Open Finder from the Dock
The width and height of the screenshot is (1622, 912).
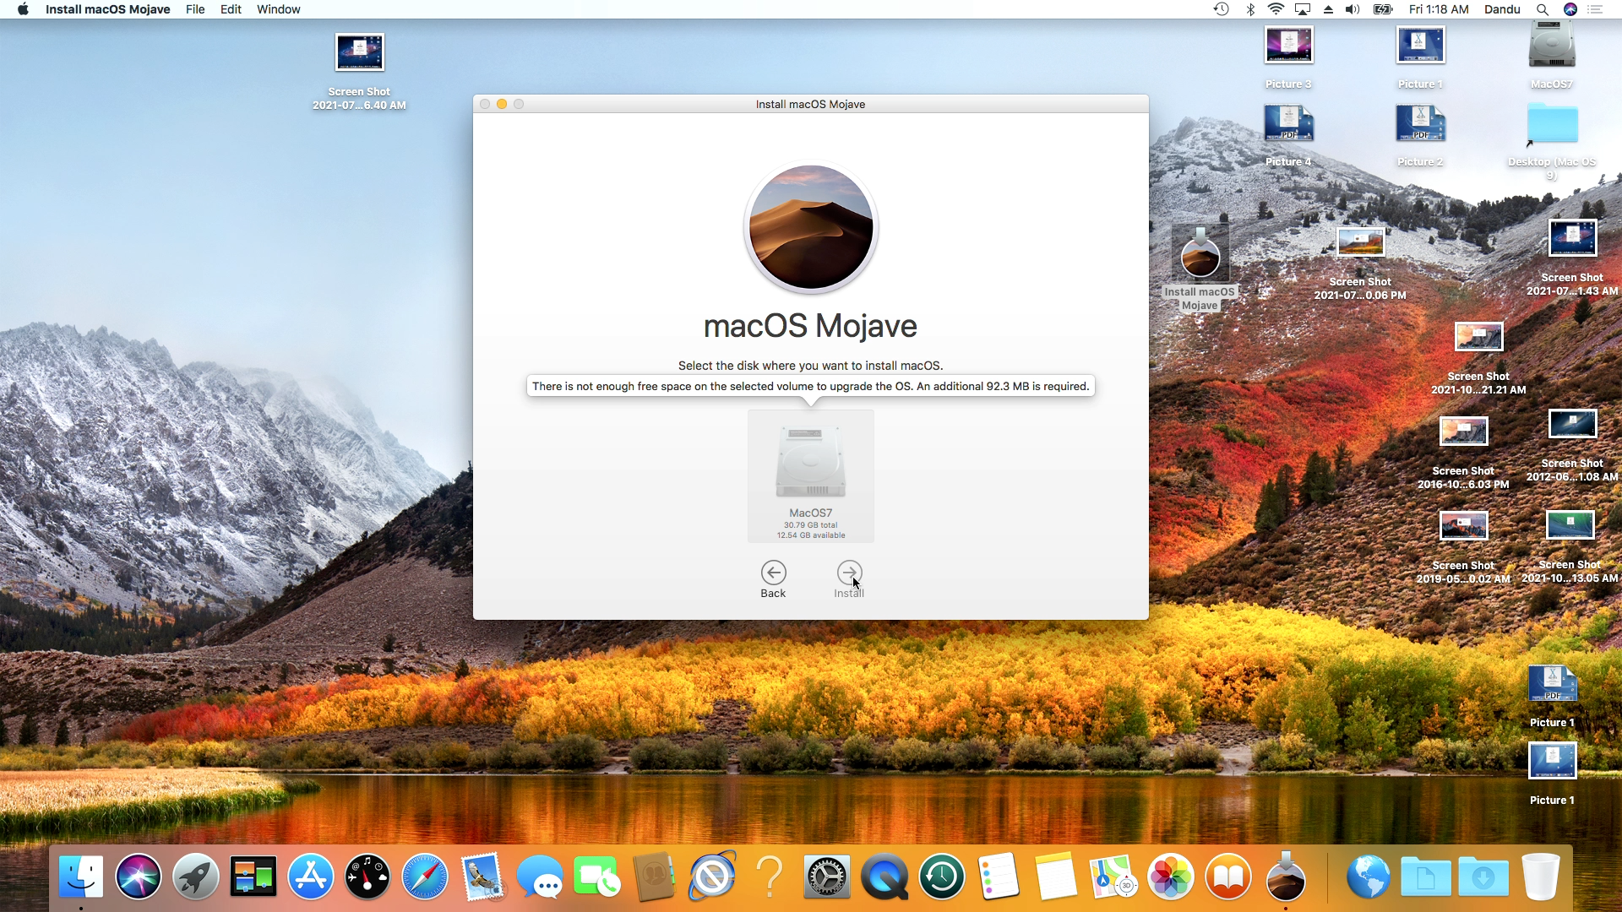coord(81,877)
